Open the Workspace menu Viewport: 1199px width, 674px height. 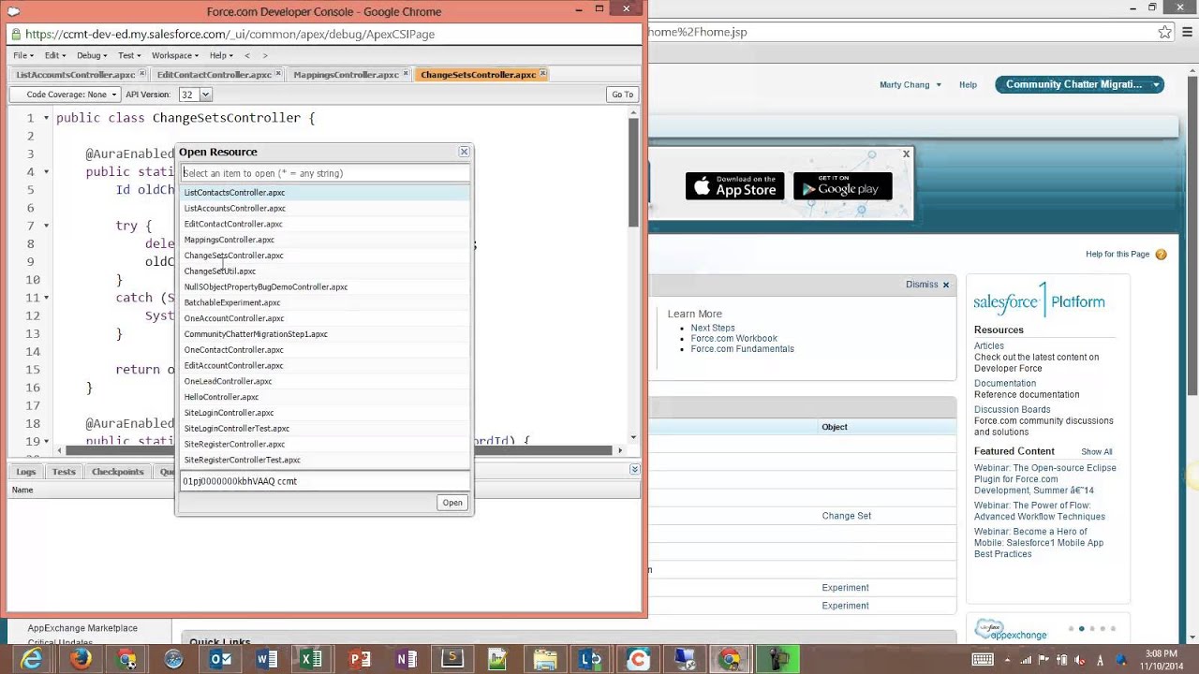pos(175,55)
